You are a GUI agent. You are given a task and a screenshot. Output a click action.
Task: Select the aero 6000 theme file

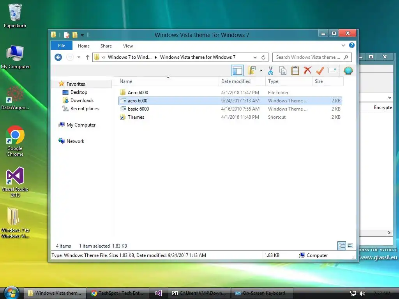pyautogui.click(x=230, y=101)
